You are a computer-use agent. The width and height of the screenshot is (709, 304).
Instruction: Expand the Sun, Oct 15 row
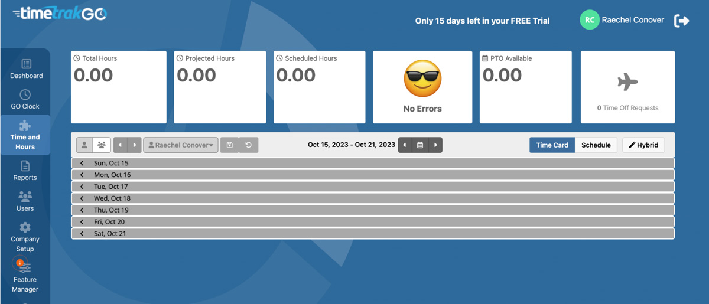[373, 163]
